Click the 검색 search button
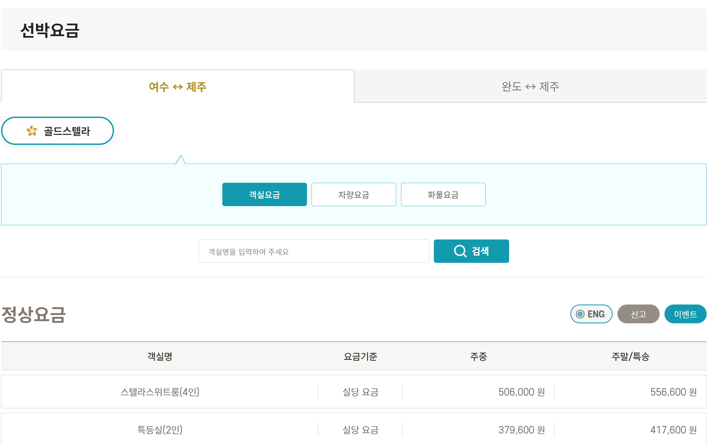Screen dimensions: 715x444 [x=471, y=251]
